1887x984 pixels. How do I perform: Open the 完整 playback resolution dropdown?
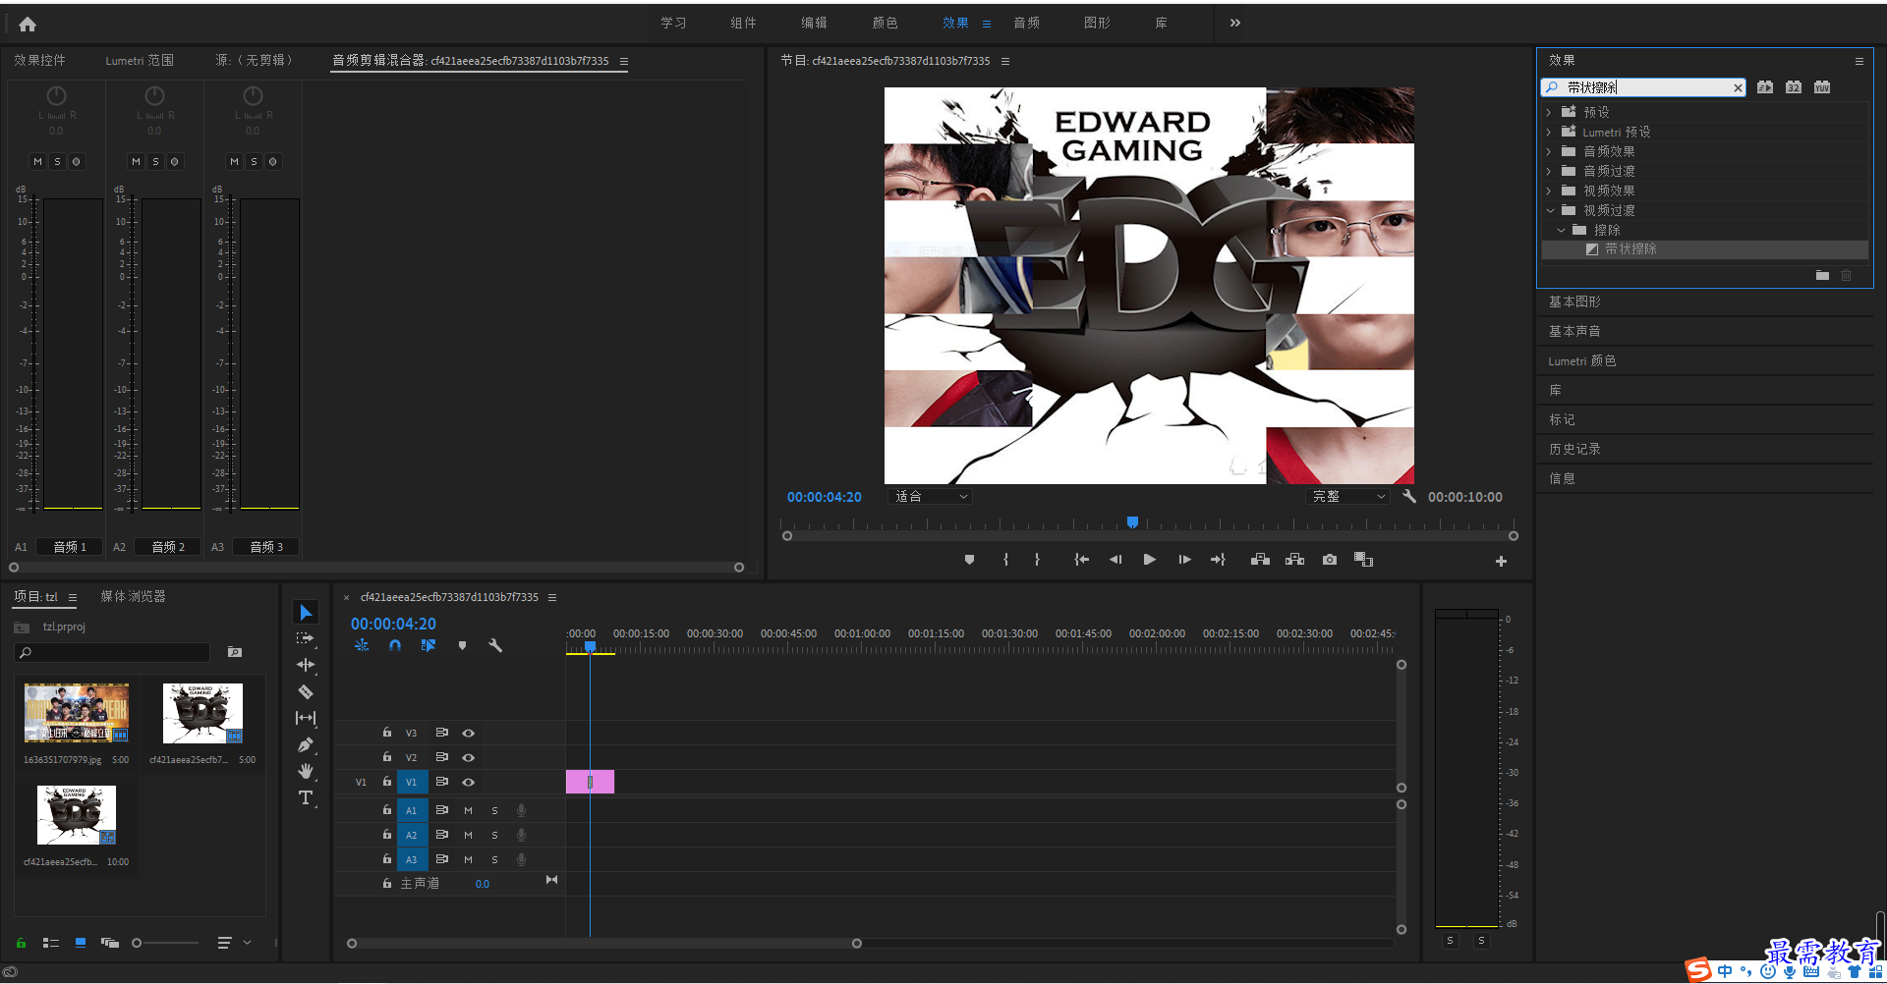point(1348,496)
